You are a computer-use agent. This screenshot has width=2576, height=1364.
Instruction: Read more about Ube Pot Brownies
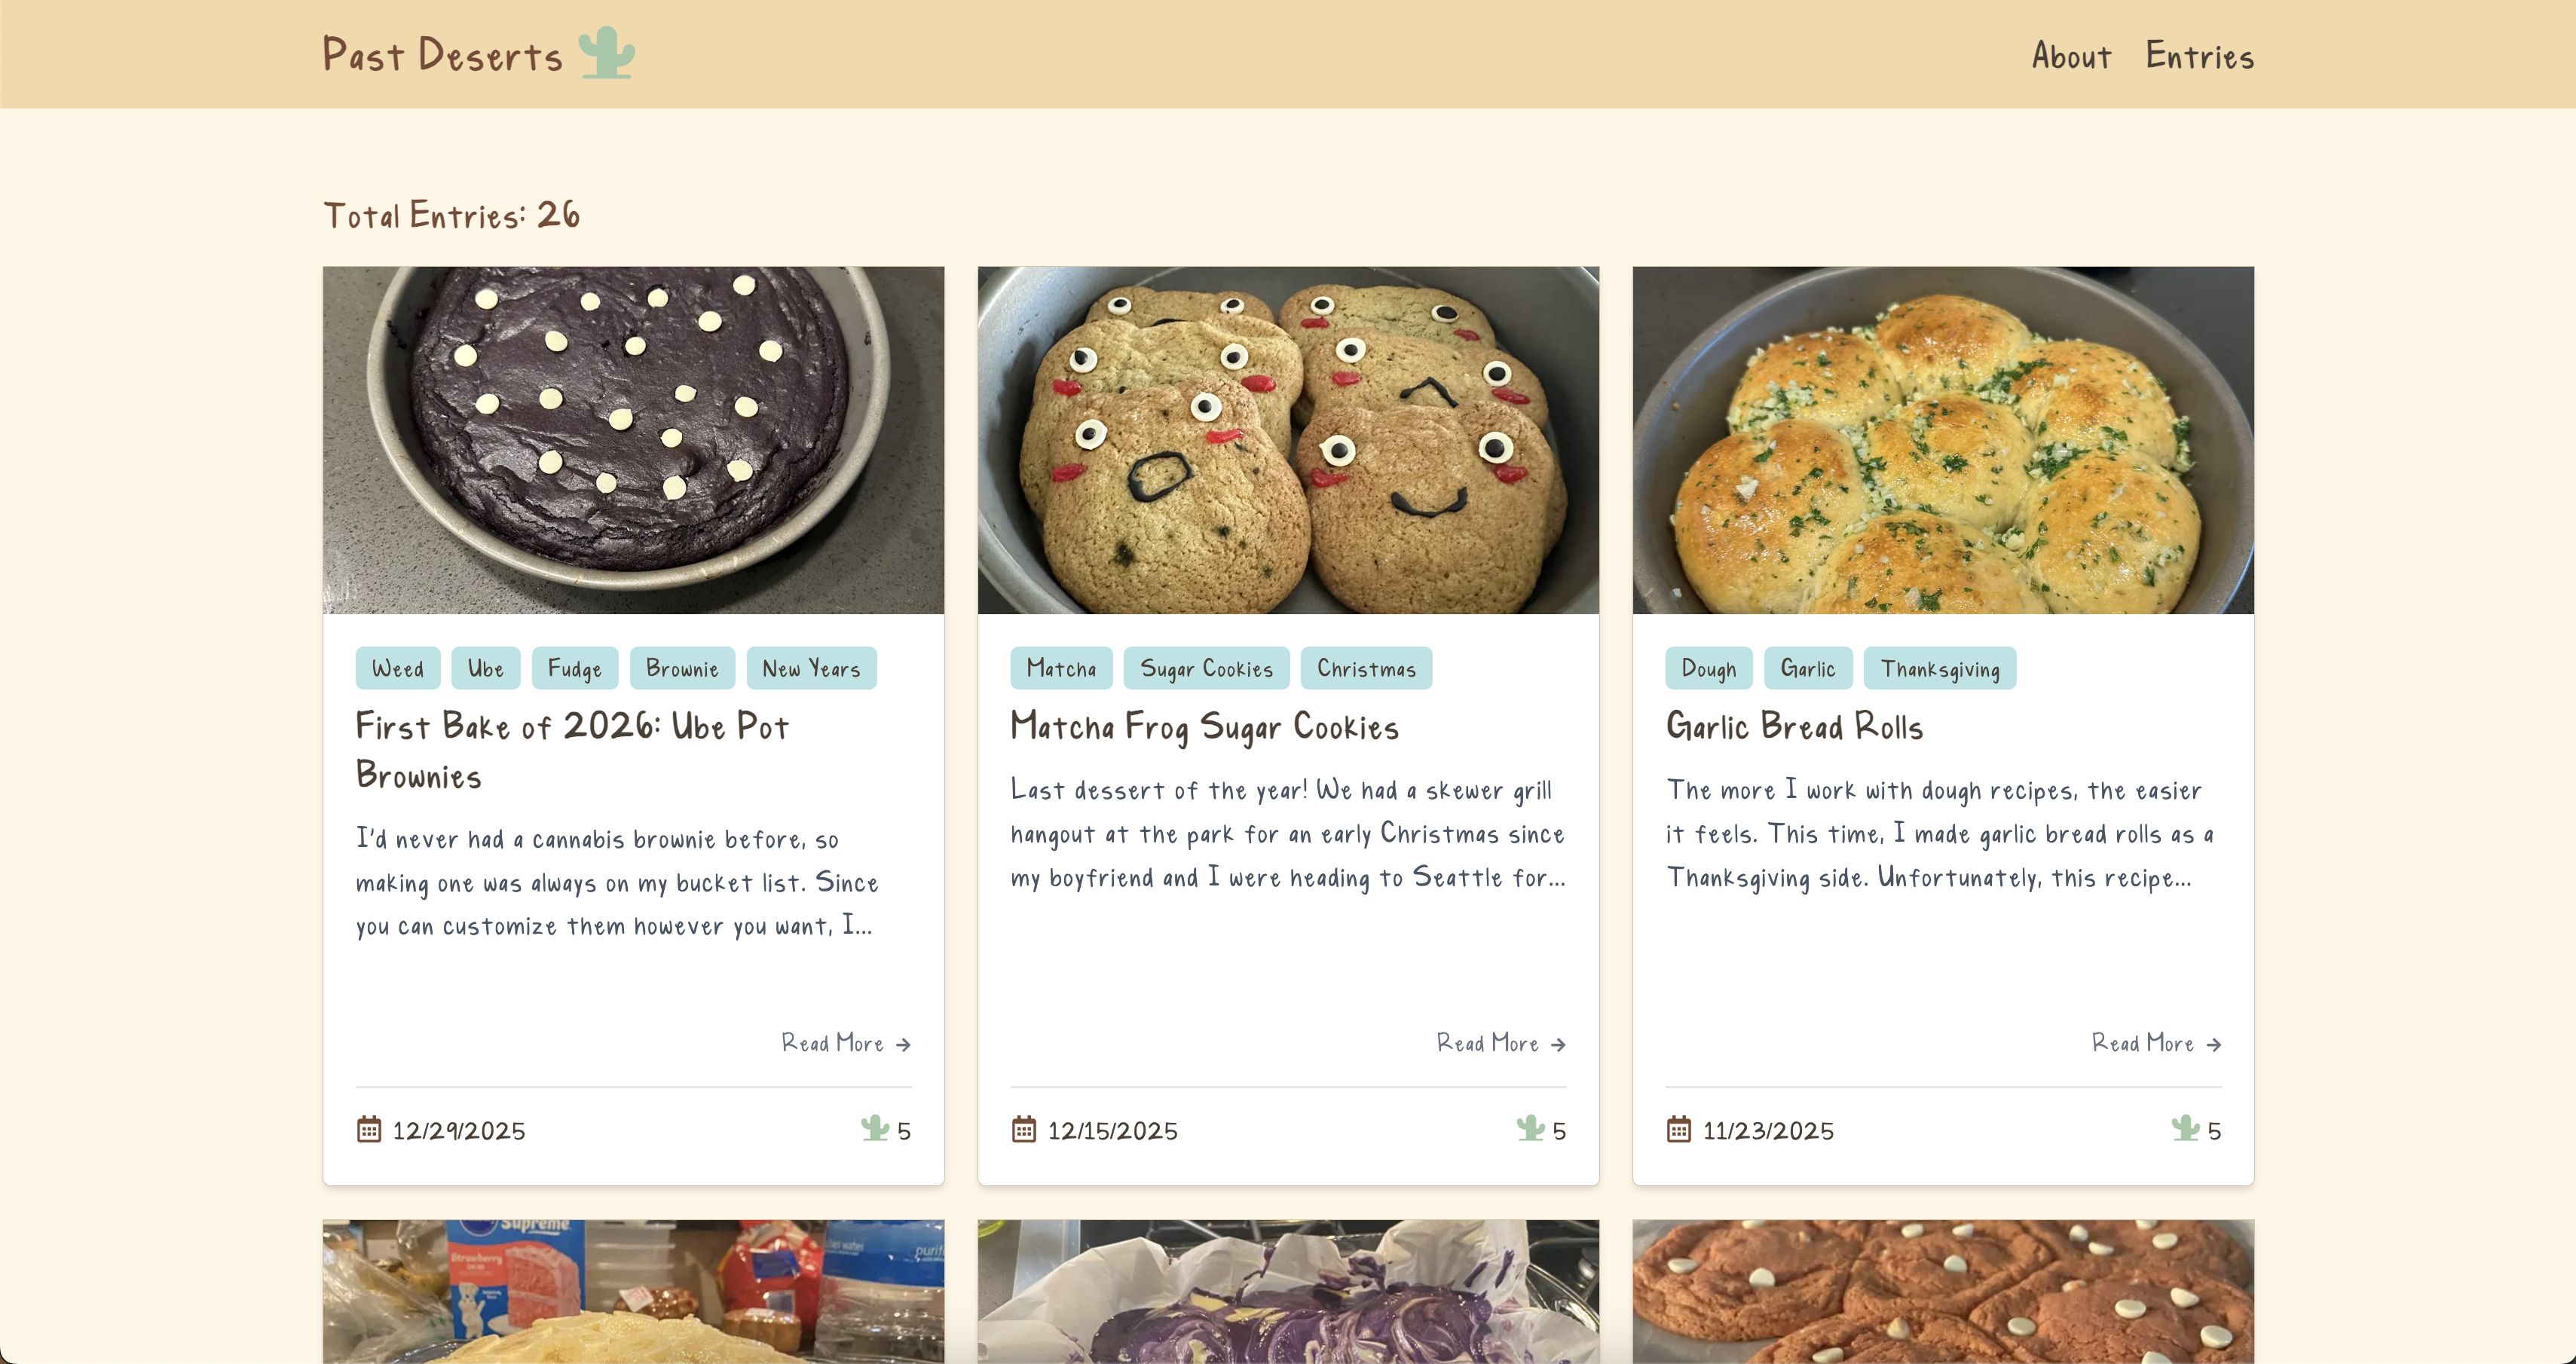845,1043
